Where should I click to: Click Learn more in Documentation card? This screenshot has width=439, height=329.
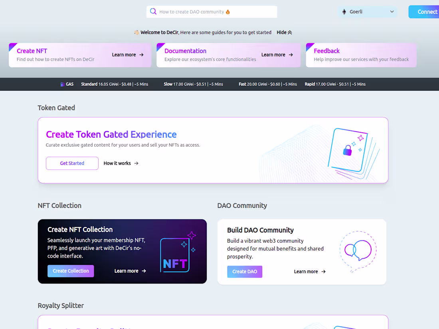click(x=273, y=55)
